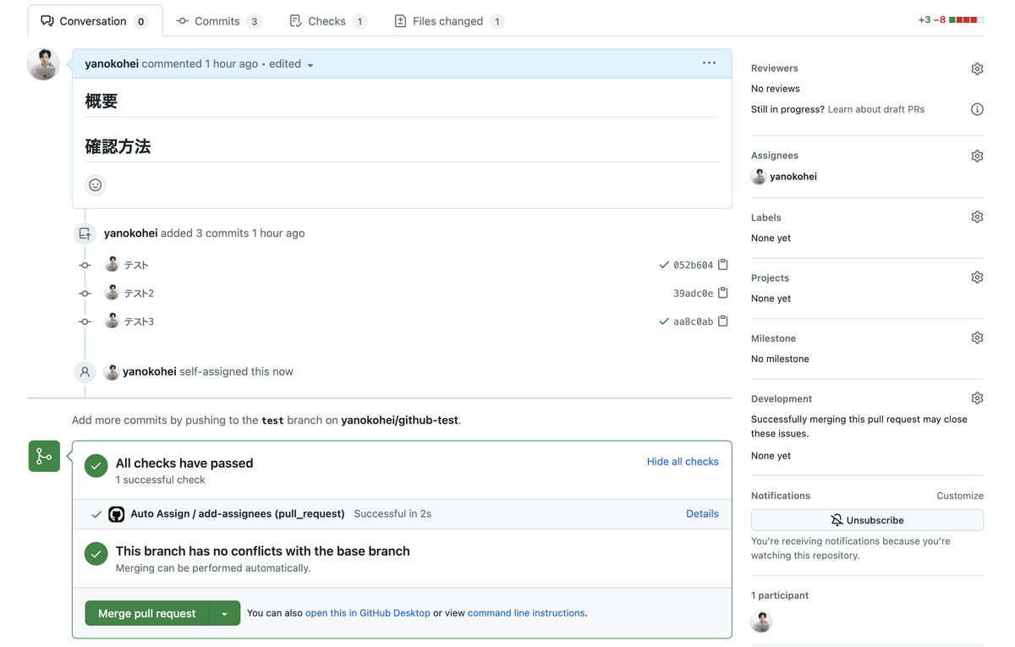Viewport: 1015px width, 647px height.
Task: Copy the commit hash aa8c0ab
Action: (x=722, y=321)
